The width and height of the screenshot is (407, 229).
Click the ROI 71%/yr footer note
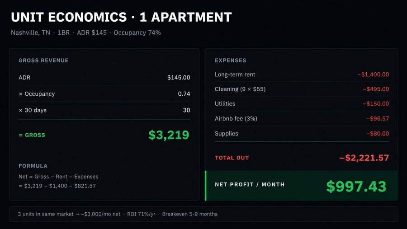141,214
